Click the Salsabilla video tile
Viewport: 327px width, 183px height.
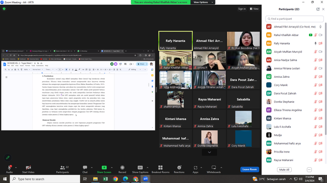tap(243, 100)
